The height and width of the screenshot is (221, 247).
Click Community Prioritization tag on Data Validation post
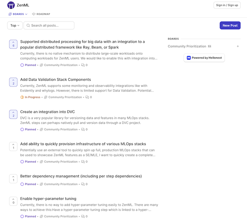[x=63, y=97]
